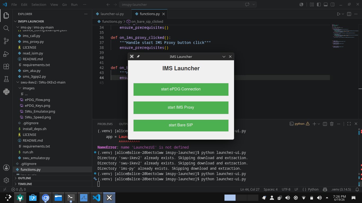Select the .venv (3.14.5) interpreter
The width and height of the screenshot is (362, 203).
pos(341,190)
